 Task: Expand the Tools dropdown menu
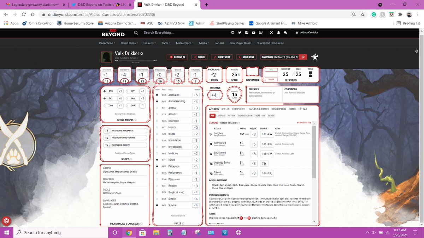166,43
